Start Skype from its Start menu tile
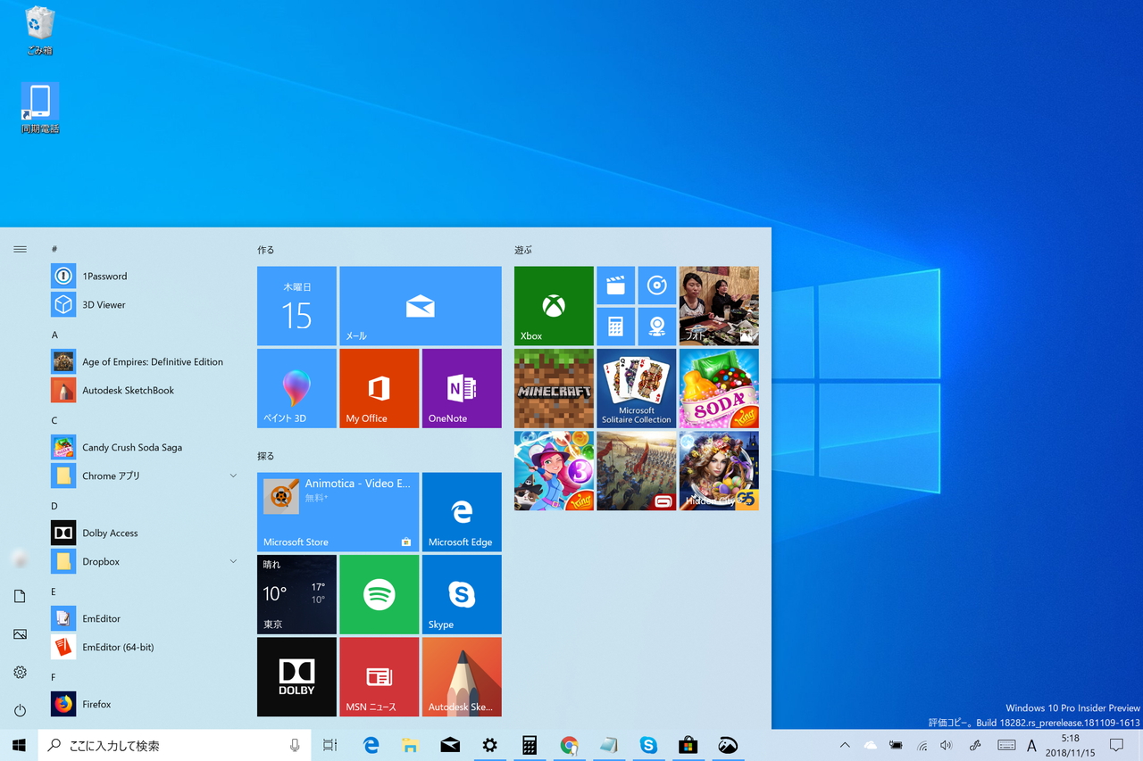1143x761 pixels. tap(462, 593)
